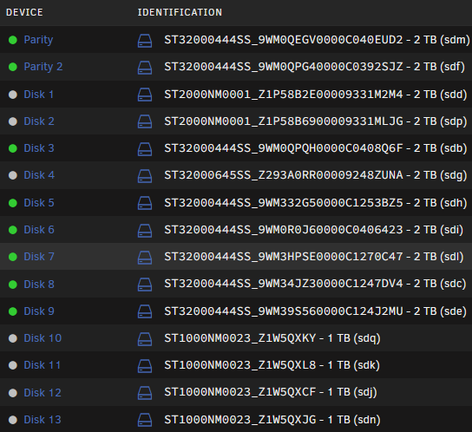Viewport: 472px width, 432px height.
Task: Open the Parity 2 device settings link
Action: click(43, 67)
